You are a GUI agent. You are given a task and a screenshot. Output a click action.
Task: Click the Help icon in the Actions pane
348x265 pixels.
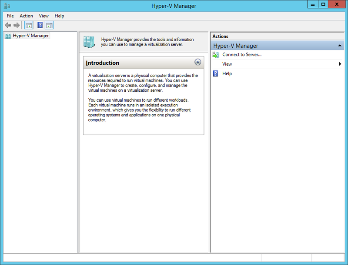point(215,73)
